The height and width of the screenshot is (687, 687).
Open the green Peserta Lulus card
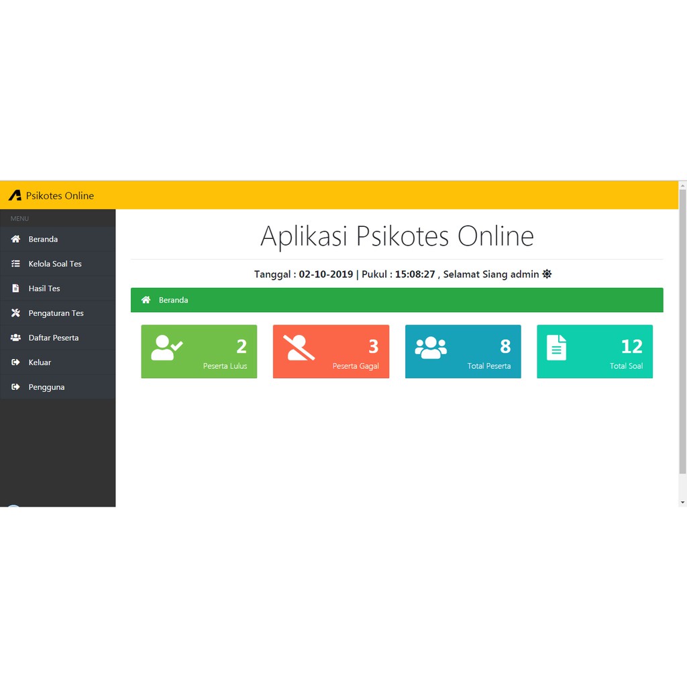coord(199,352)
